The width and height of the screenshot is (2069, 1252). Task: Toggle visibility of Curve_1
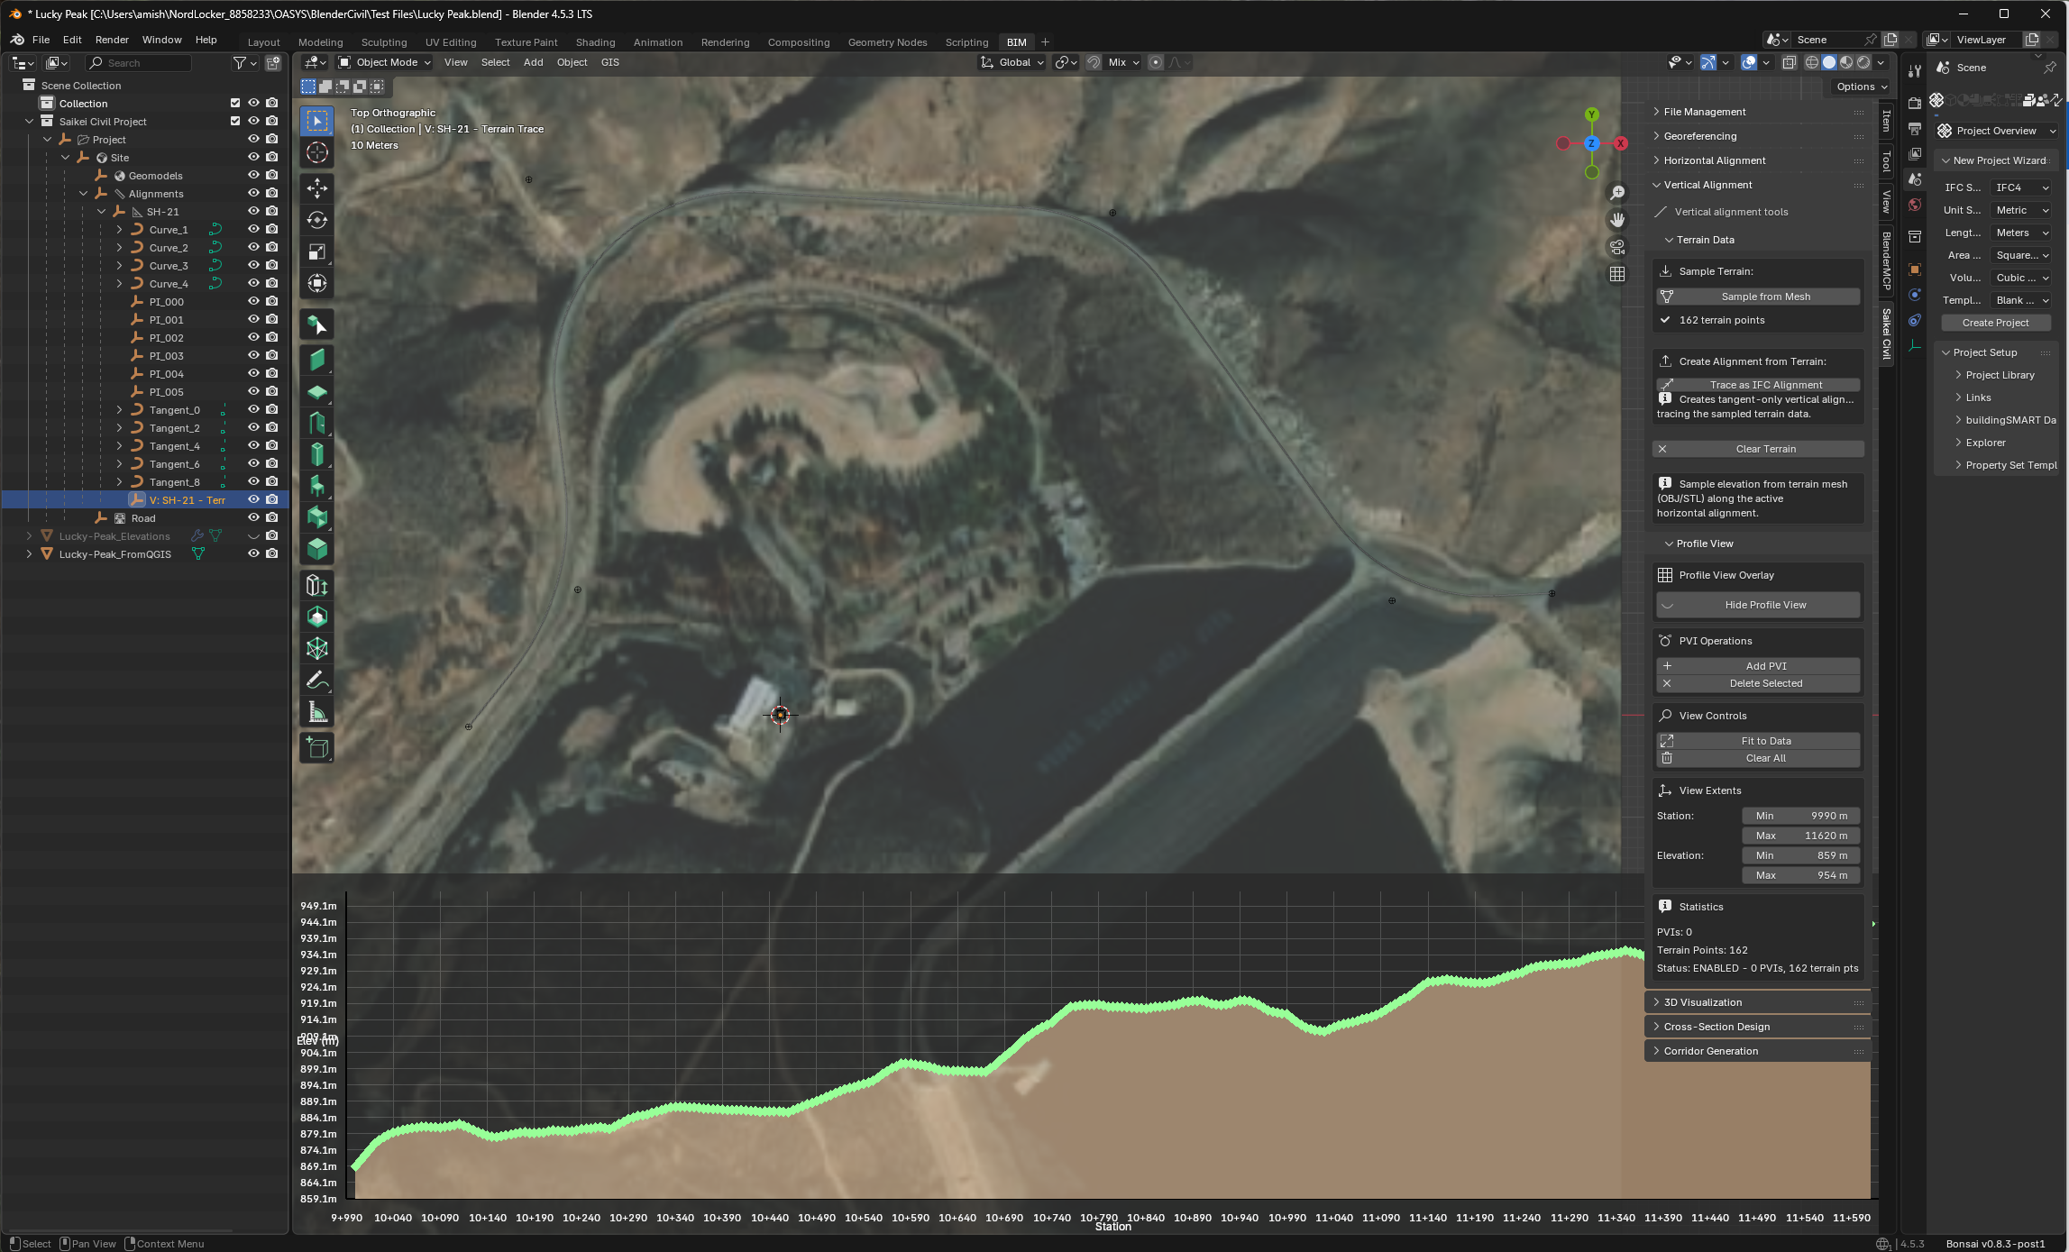(253, 229)
